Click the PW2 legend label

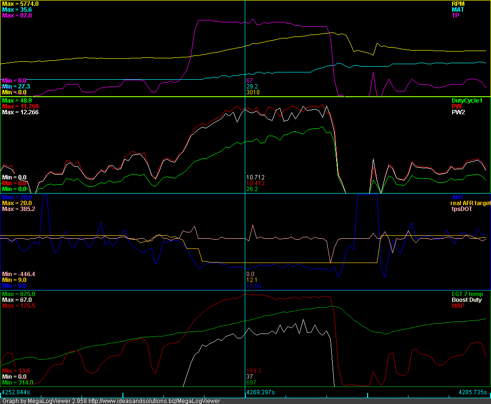(x=458, y=112)
